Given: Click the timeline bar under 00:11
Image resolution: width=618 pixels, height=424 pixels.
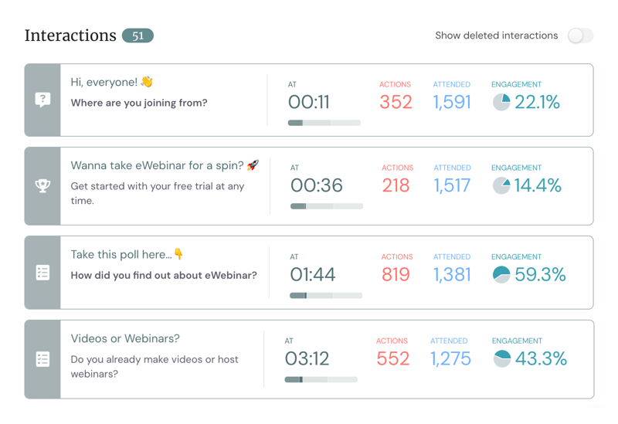Looking at the screenshot, I should coord(324,123).
